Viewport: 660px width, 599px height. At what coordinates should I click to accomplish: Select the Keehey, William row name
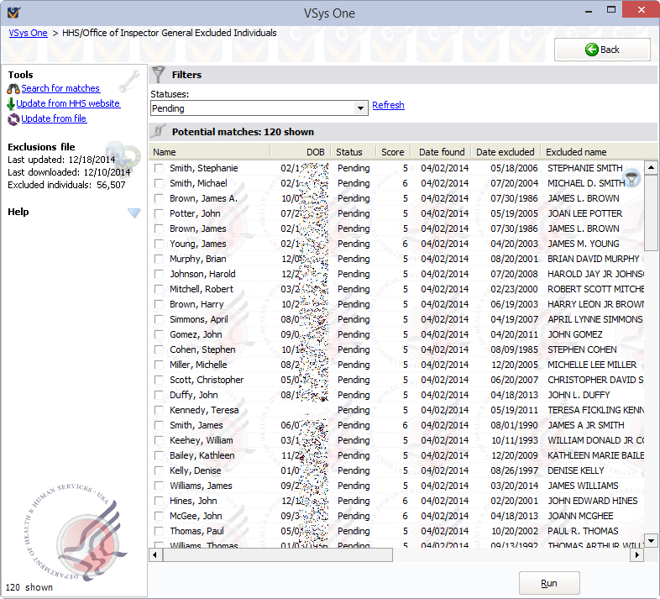pyautogui.click(x=202, y=440)
